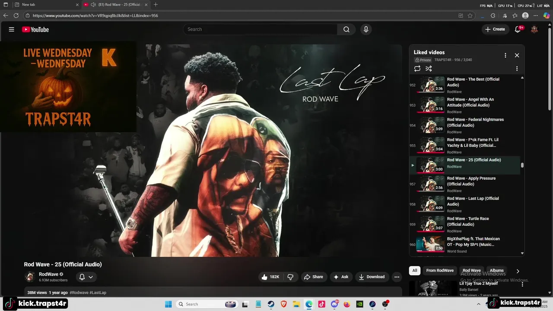Open the RodWave channel avatar
553x311 pixels.
(30, 277)
